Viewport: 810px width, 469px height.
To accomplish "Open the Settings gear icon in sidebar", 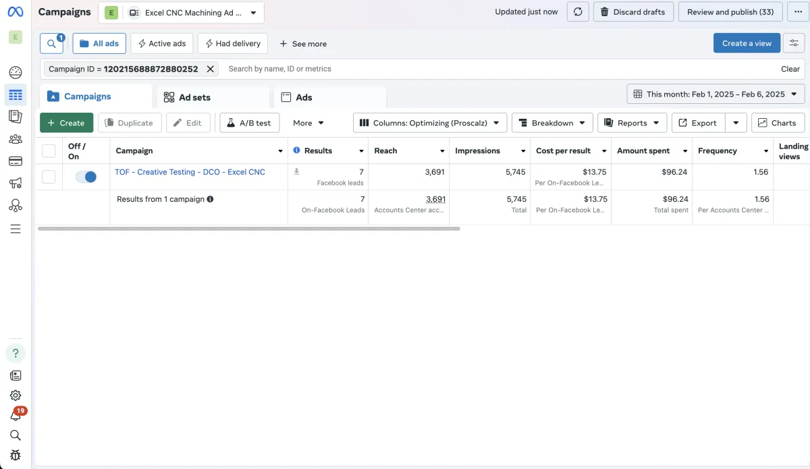I will tap(16, 395).
